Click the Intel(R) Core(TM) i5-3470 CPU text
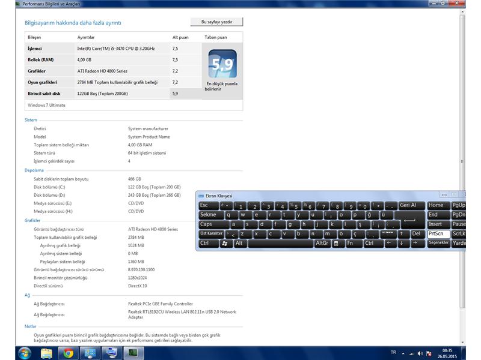Image resolution: width=481 pixels, height=360 pixels. 115,49
